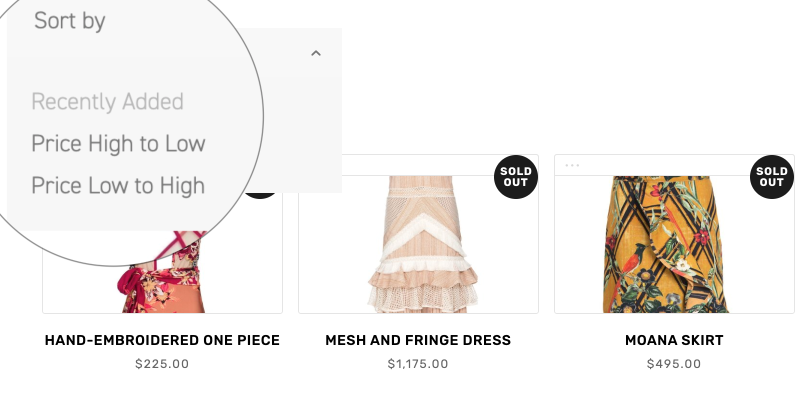Open the Moana Skirt title link
Screen dimensions: 802x406
[x=674, y=340]
